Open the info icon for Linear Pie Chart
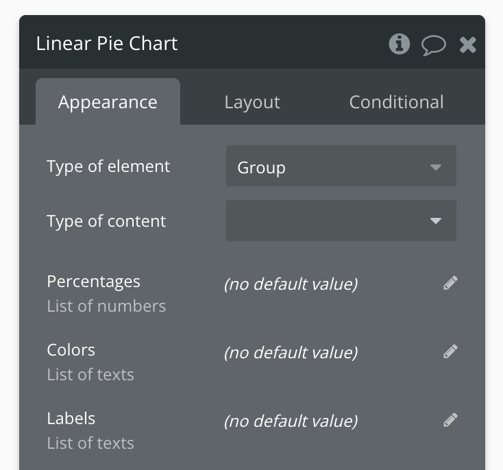 399,44
